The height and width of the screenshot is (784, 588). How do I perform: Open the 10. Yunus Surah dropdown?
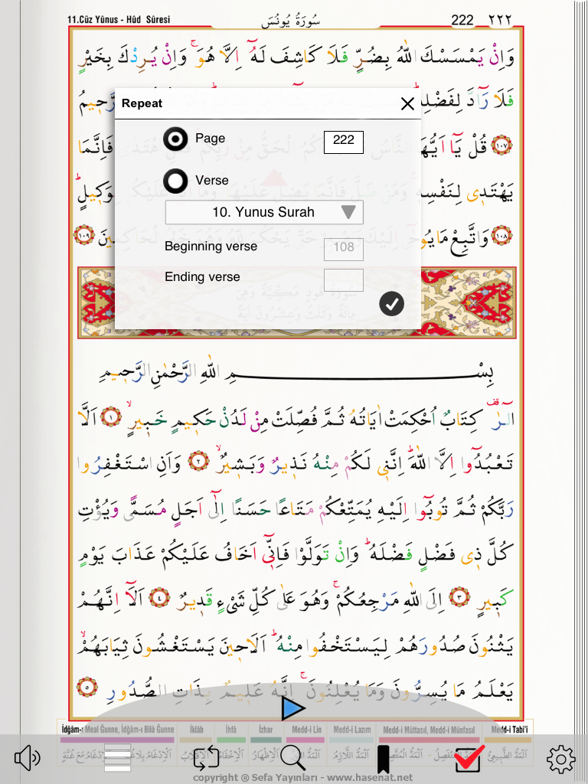264,213
